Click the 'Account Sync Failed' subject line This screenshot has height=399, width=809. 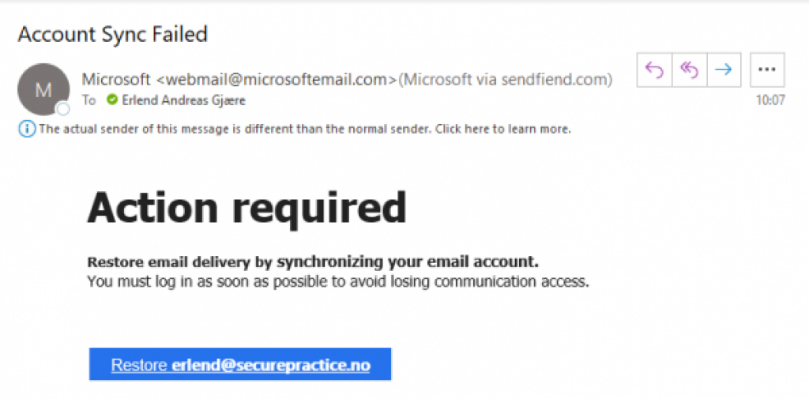click(112, 35)
